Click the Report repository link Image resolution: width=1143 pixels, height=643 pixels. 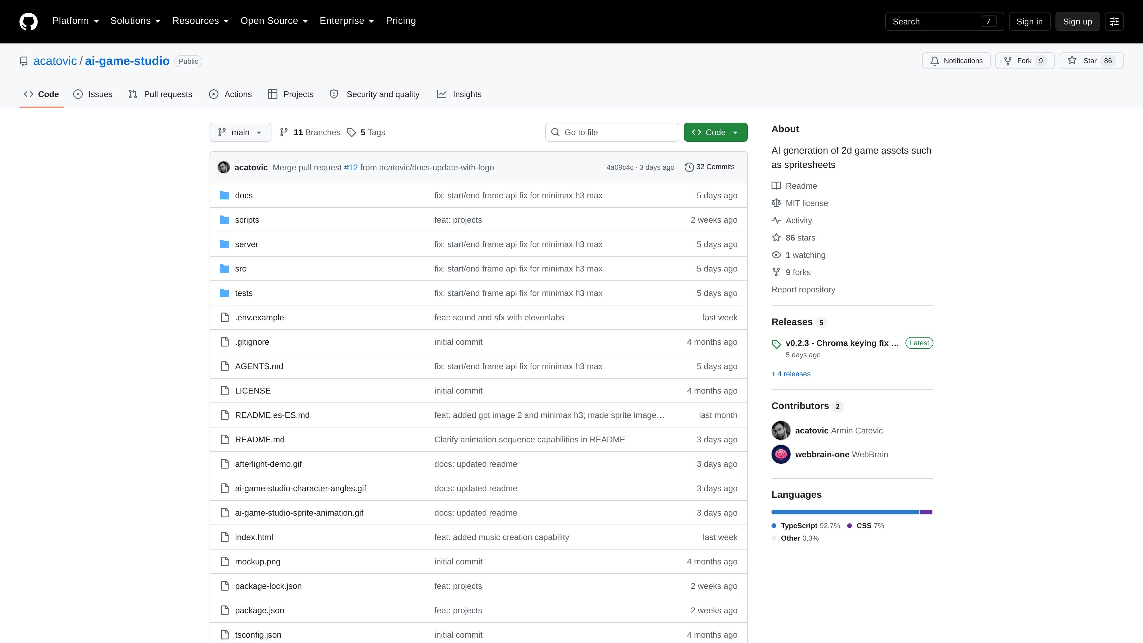coord(803,290)
